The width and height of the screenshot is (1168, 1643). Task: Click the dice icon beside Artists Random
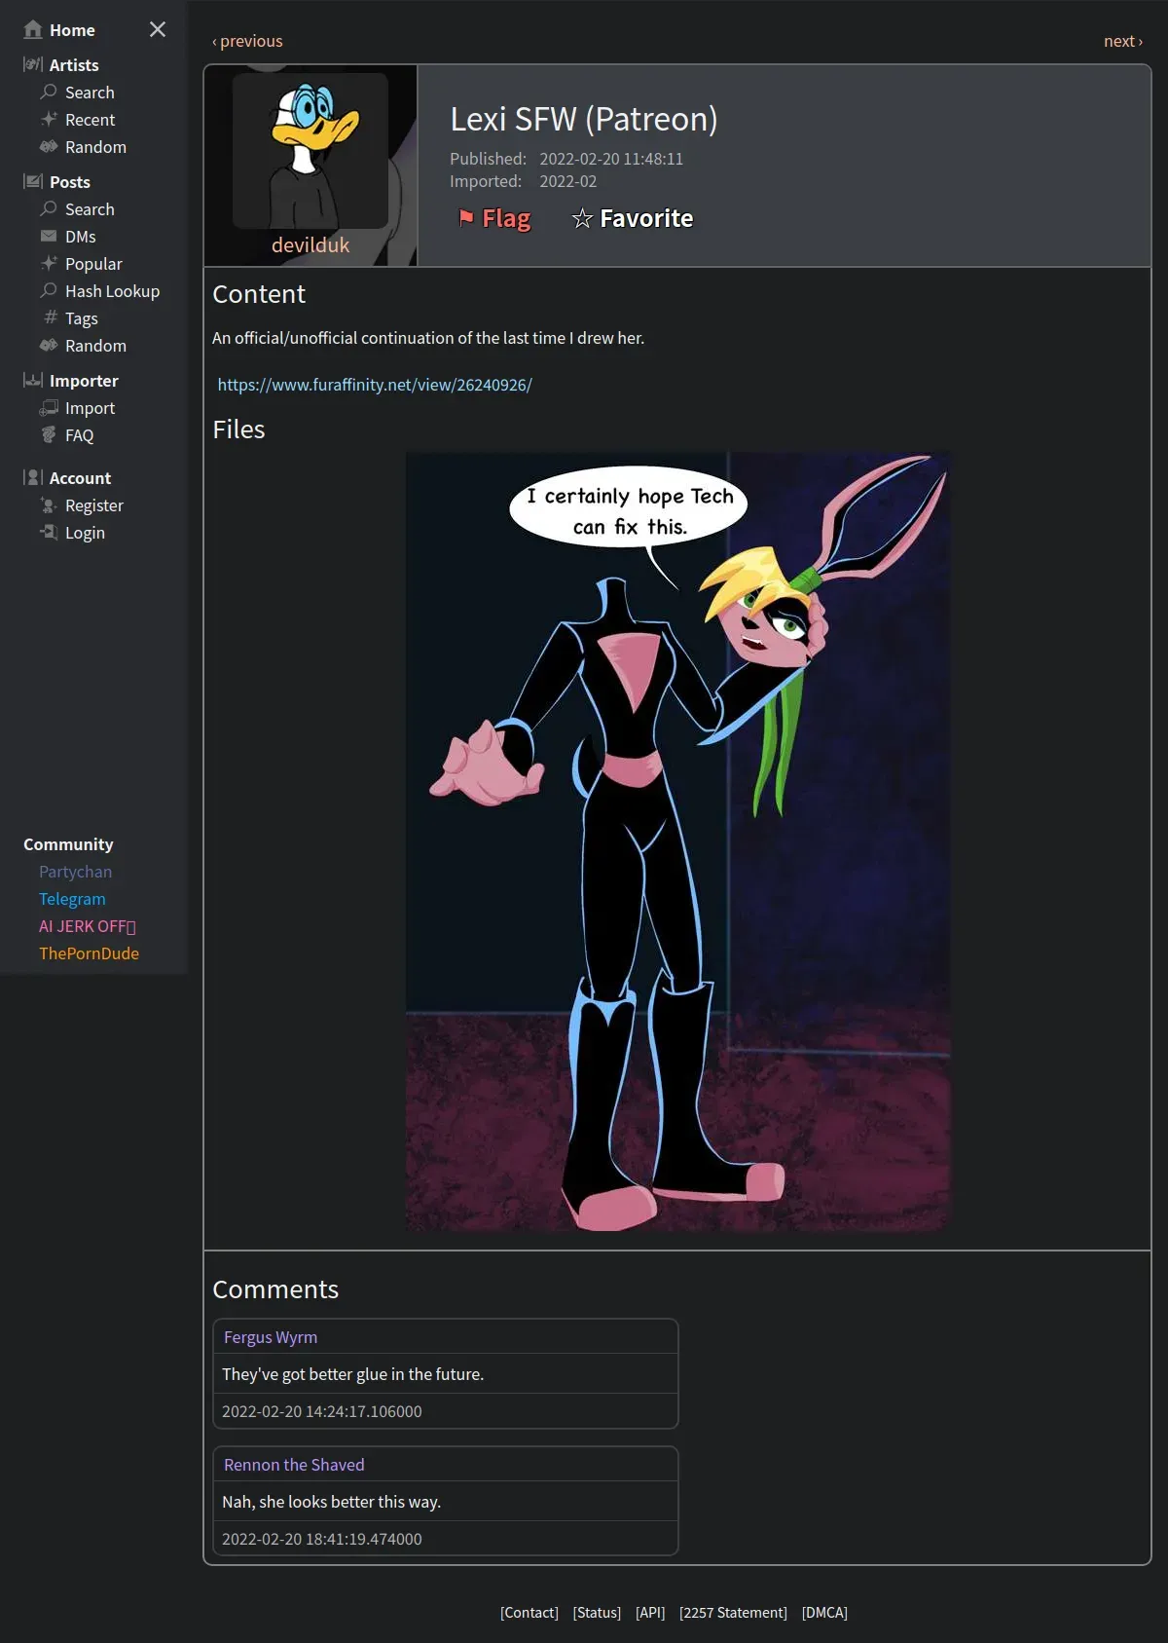[x=49, y=147]
